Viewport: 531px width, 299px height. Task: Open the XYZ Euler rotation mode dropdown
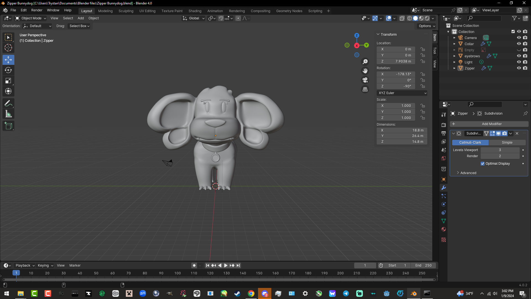click(402, 93)
